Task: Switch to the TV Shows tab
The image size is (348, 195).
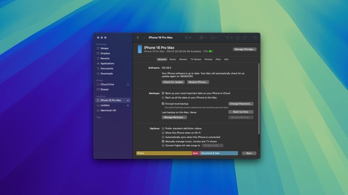Action: [196, 60]
